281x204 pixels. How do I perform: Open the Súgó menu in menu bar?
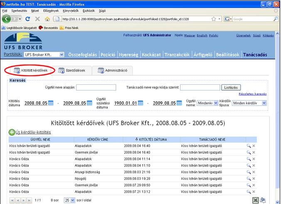pos(102,11)
